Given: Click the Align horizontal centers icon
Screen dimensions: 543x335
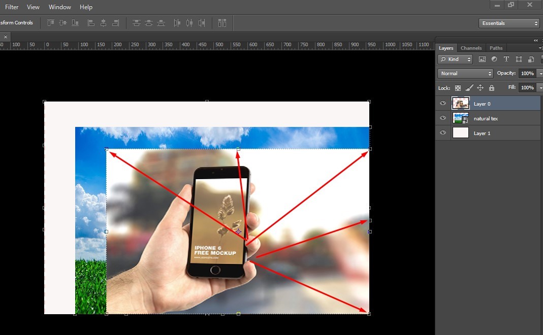Looking at the screenshot, I should [x=103, y=23].
